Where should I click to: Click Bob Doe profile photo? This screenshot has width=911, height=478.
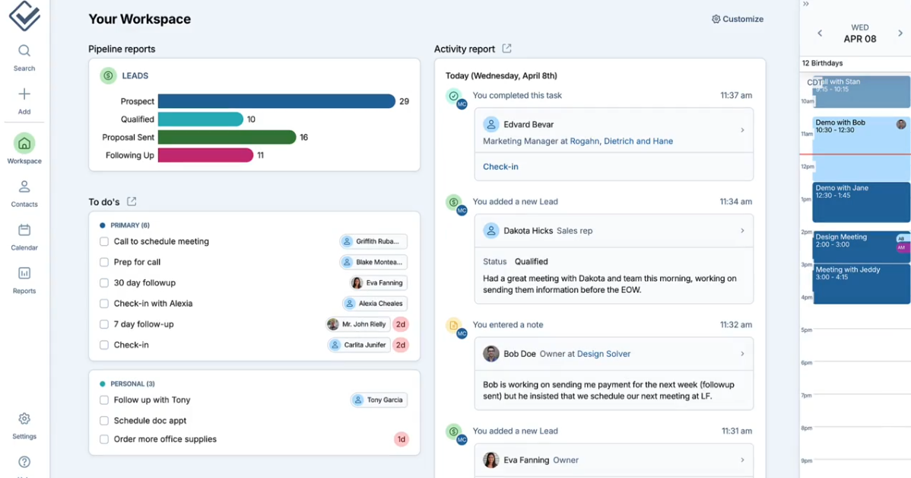pos(491,354)
